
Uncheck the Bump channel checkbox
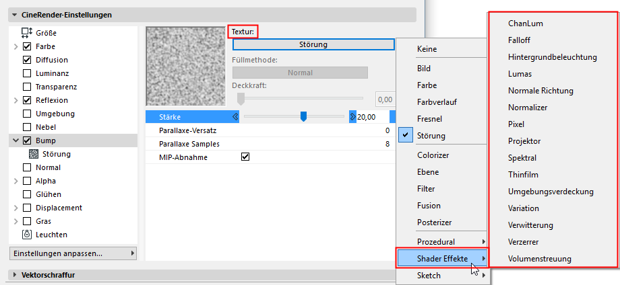click(x=27, y=140)
